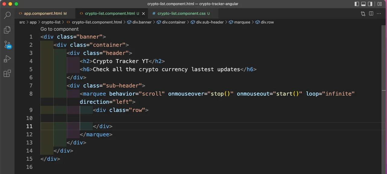Select app folder in breadcrumb
The height and width of the screenshot is (174, 387).
click(x=33, y=22)
